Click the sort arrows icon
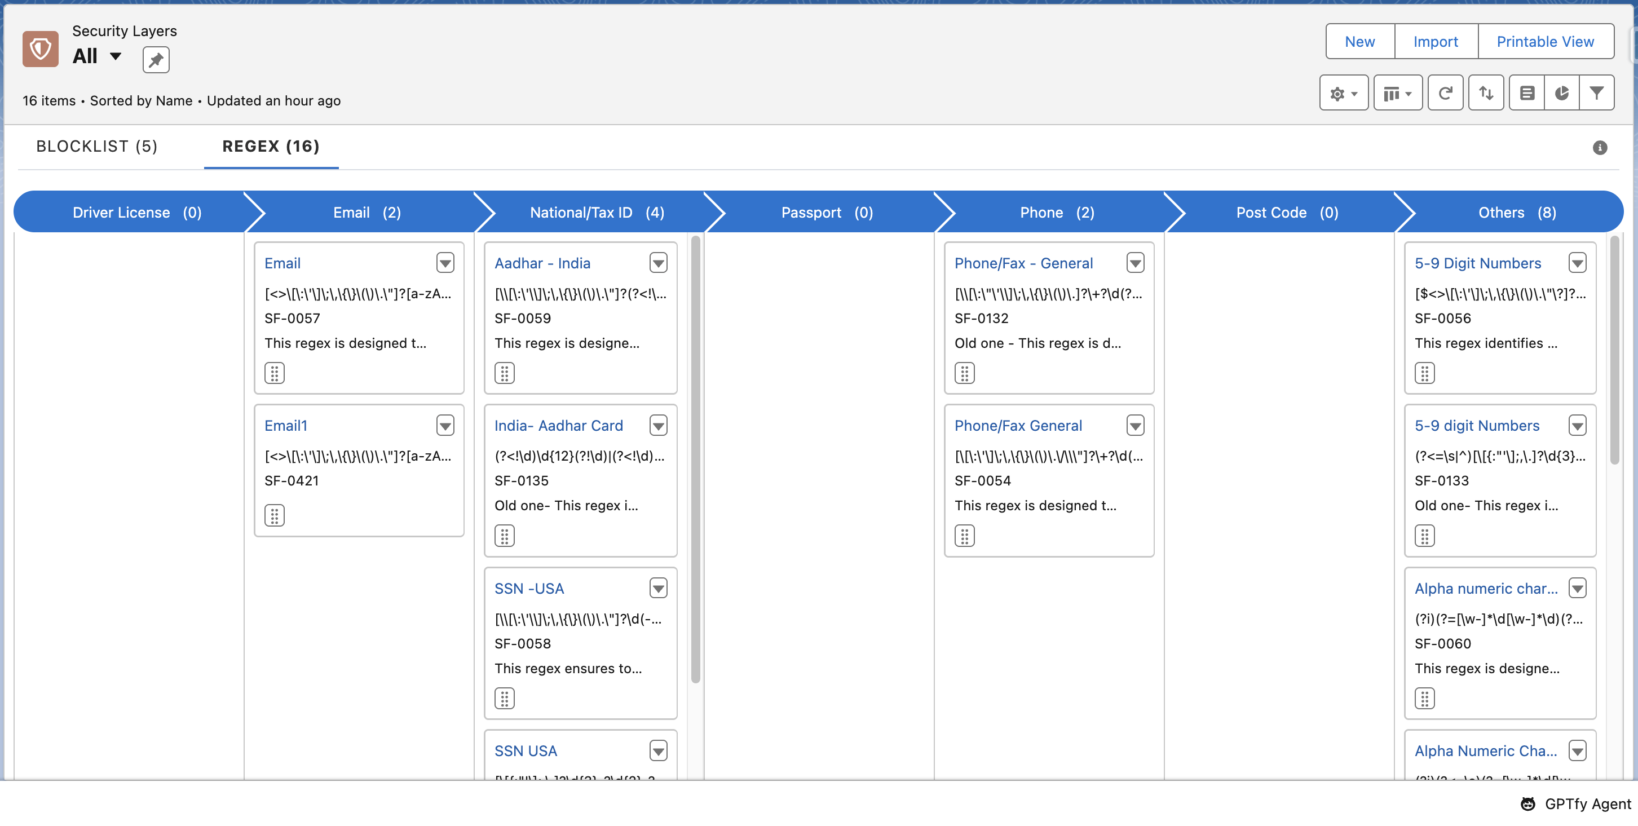Screen dimensions: 1638x826 [x=1485, y=94]
